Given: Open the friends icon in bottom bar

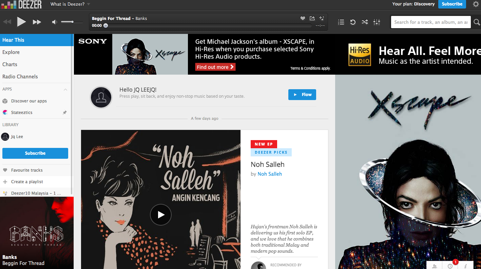Looking at the screenshot, I should pos(435,266).
